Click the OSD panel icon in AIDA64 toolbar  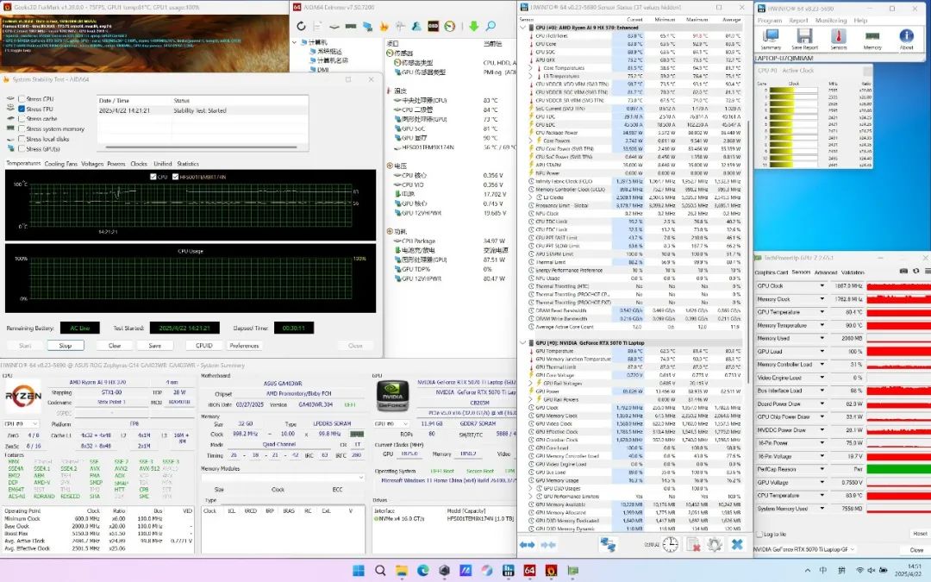click(x=434, y=26)
